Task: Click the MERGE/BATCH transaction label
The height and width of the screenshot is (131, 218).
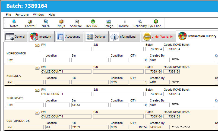Action: (16, 53)
